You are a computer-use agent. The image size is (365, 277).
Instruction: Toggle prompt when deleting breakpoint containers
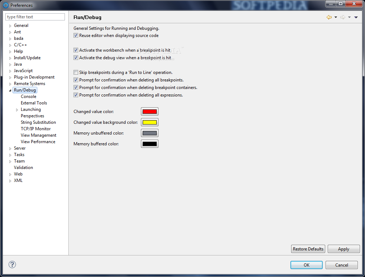tap(76, 87)
